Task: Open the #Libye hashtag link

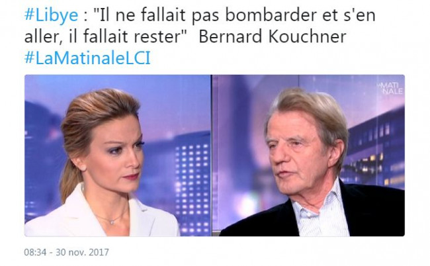Action: 52,15
